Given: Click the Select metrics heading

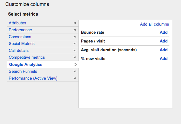Looking at the screenshot, I should point(23,14).
